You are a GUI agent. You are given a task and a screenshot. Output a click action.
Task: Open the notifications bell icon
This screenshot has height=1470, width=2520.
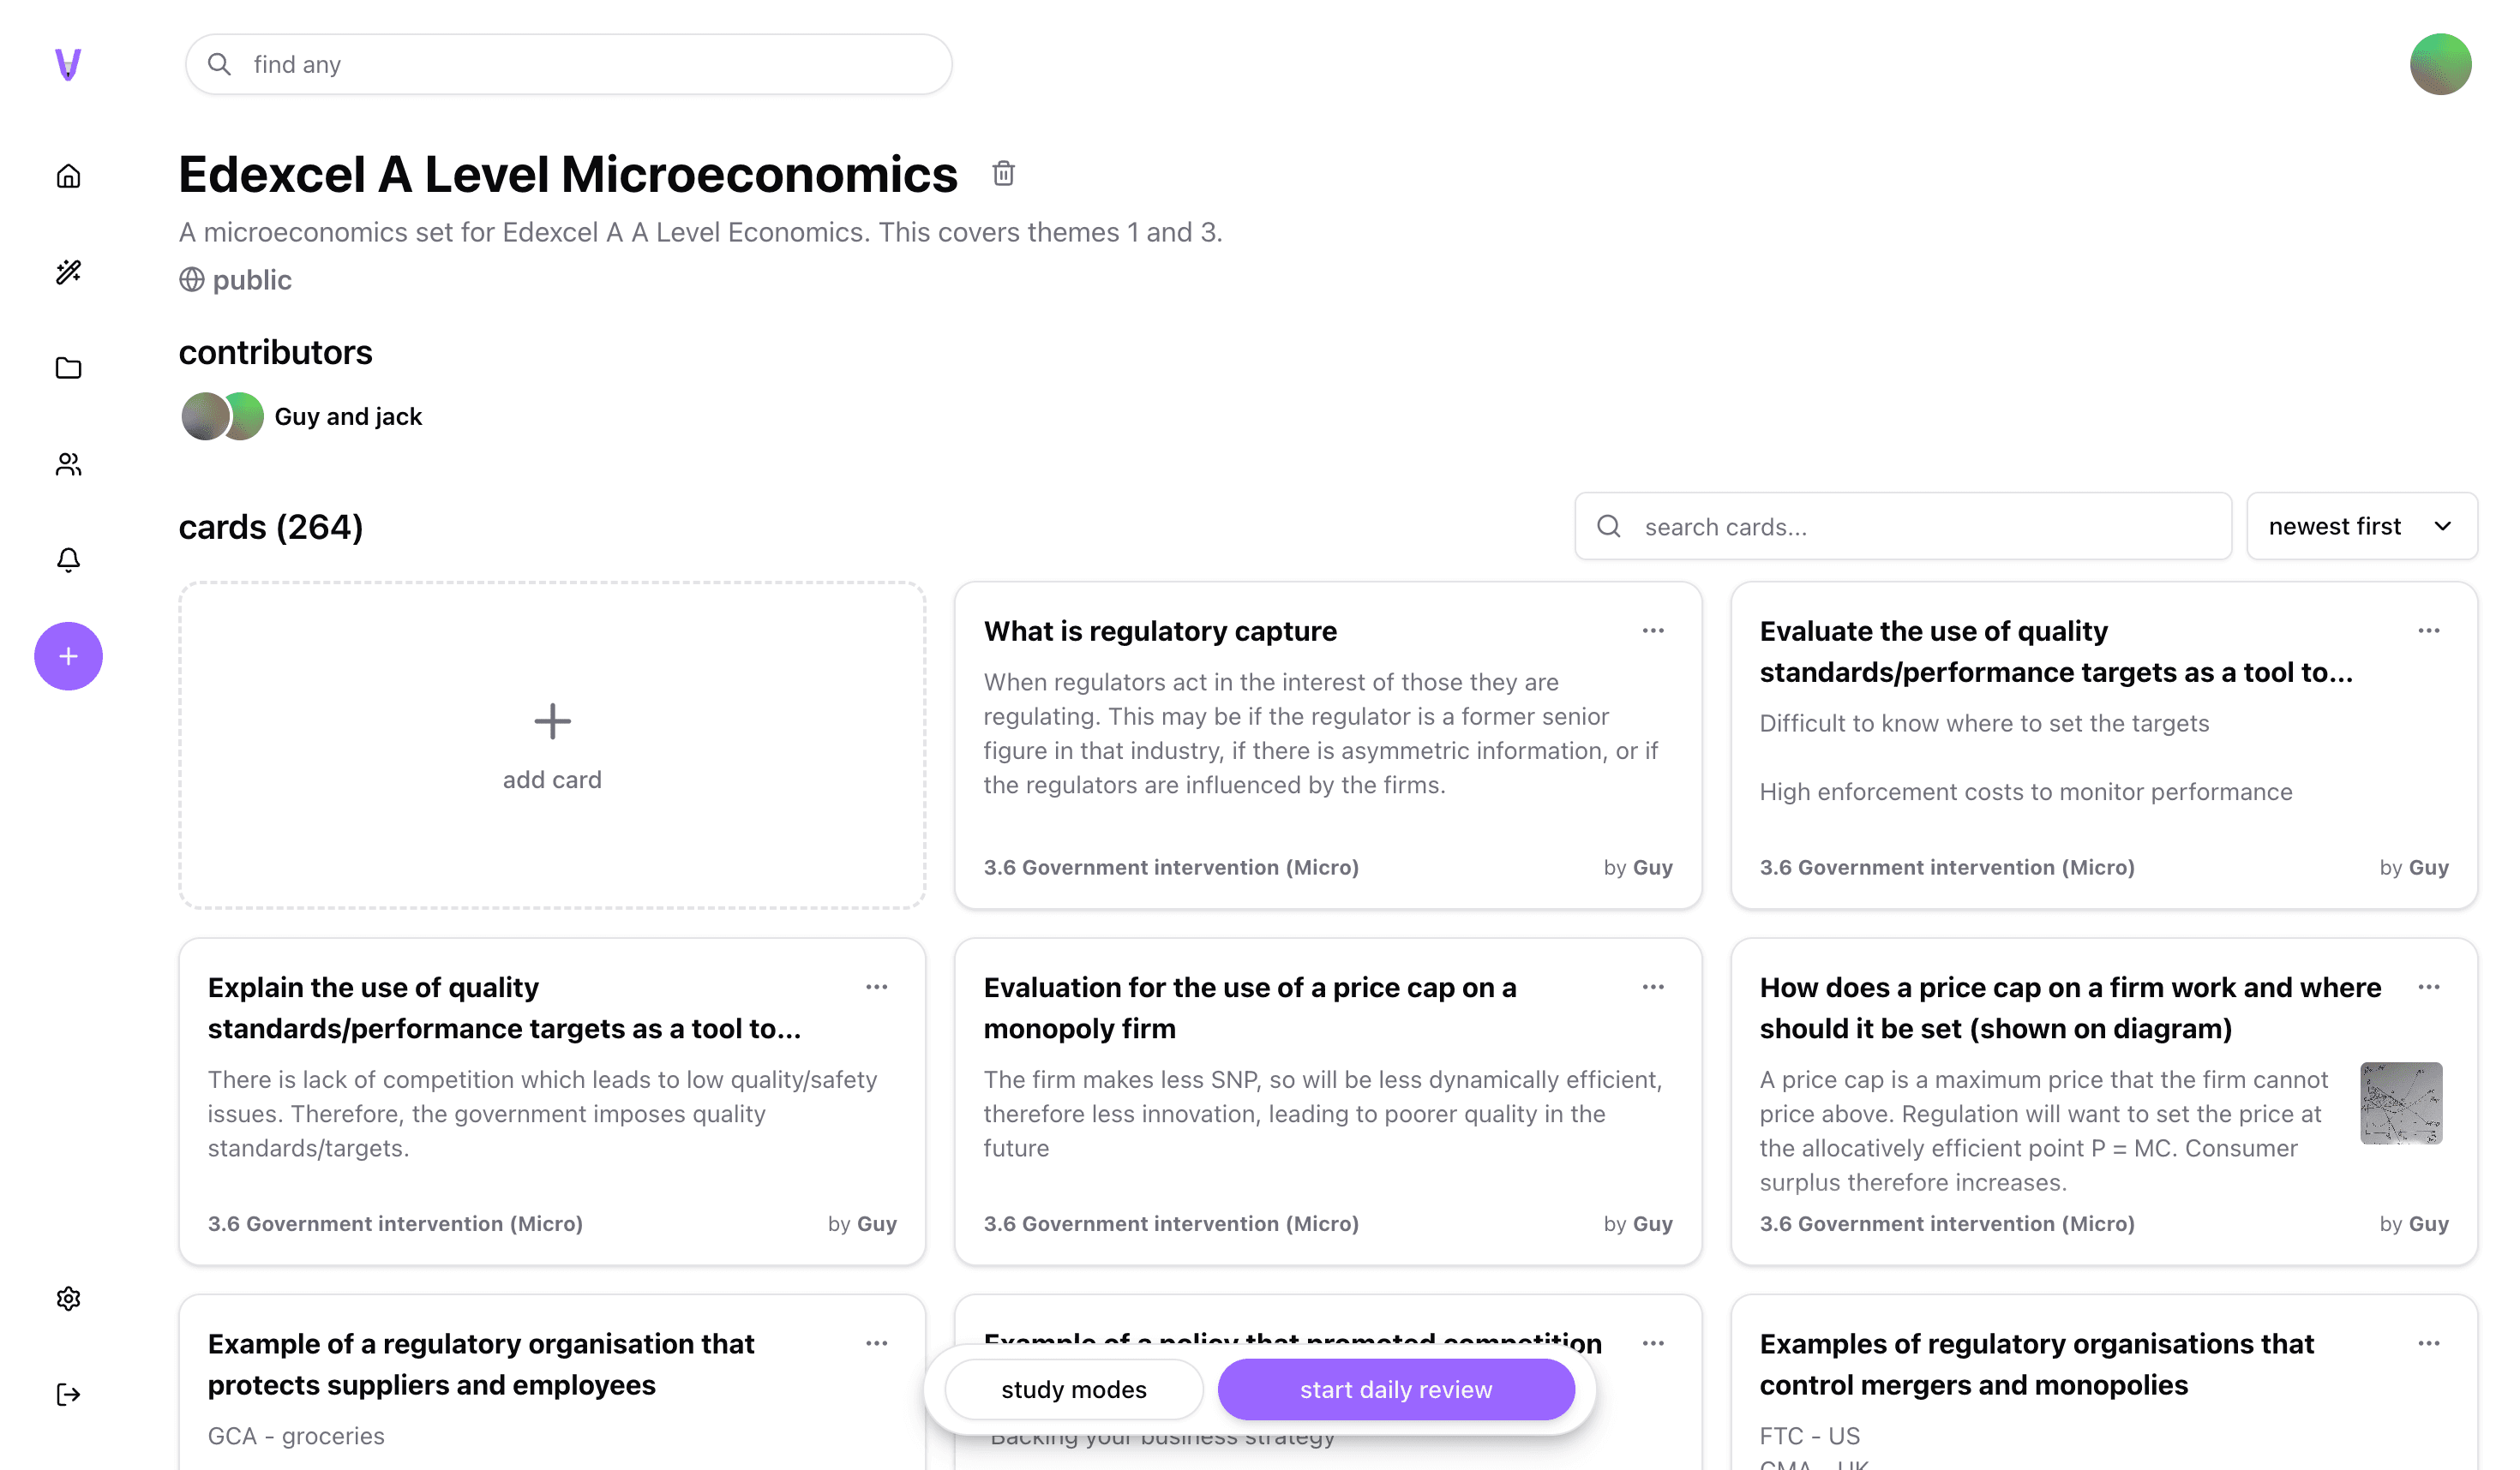pyautogui.click(x=68, y=559)
